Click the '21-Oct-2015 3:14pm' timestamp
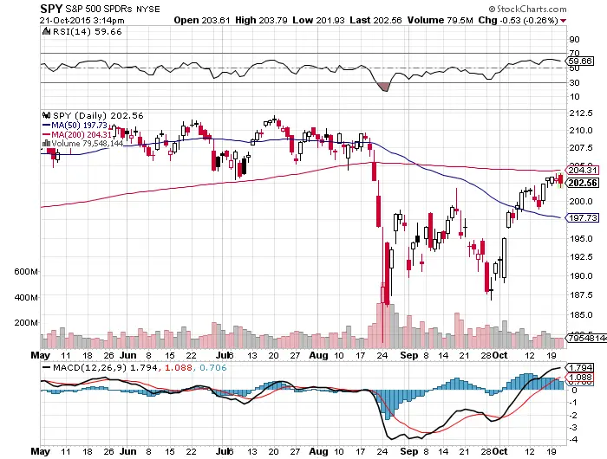The height and width of the screenshot is (459, 607). tap(82, 21)
